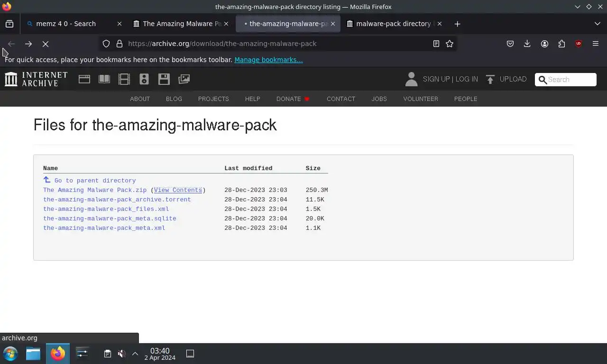Click show desktop icon in taskbar

(x=190, y=354)
